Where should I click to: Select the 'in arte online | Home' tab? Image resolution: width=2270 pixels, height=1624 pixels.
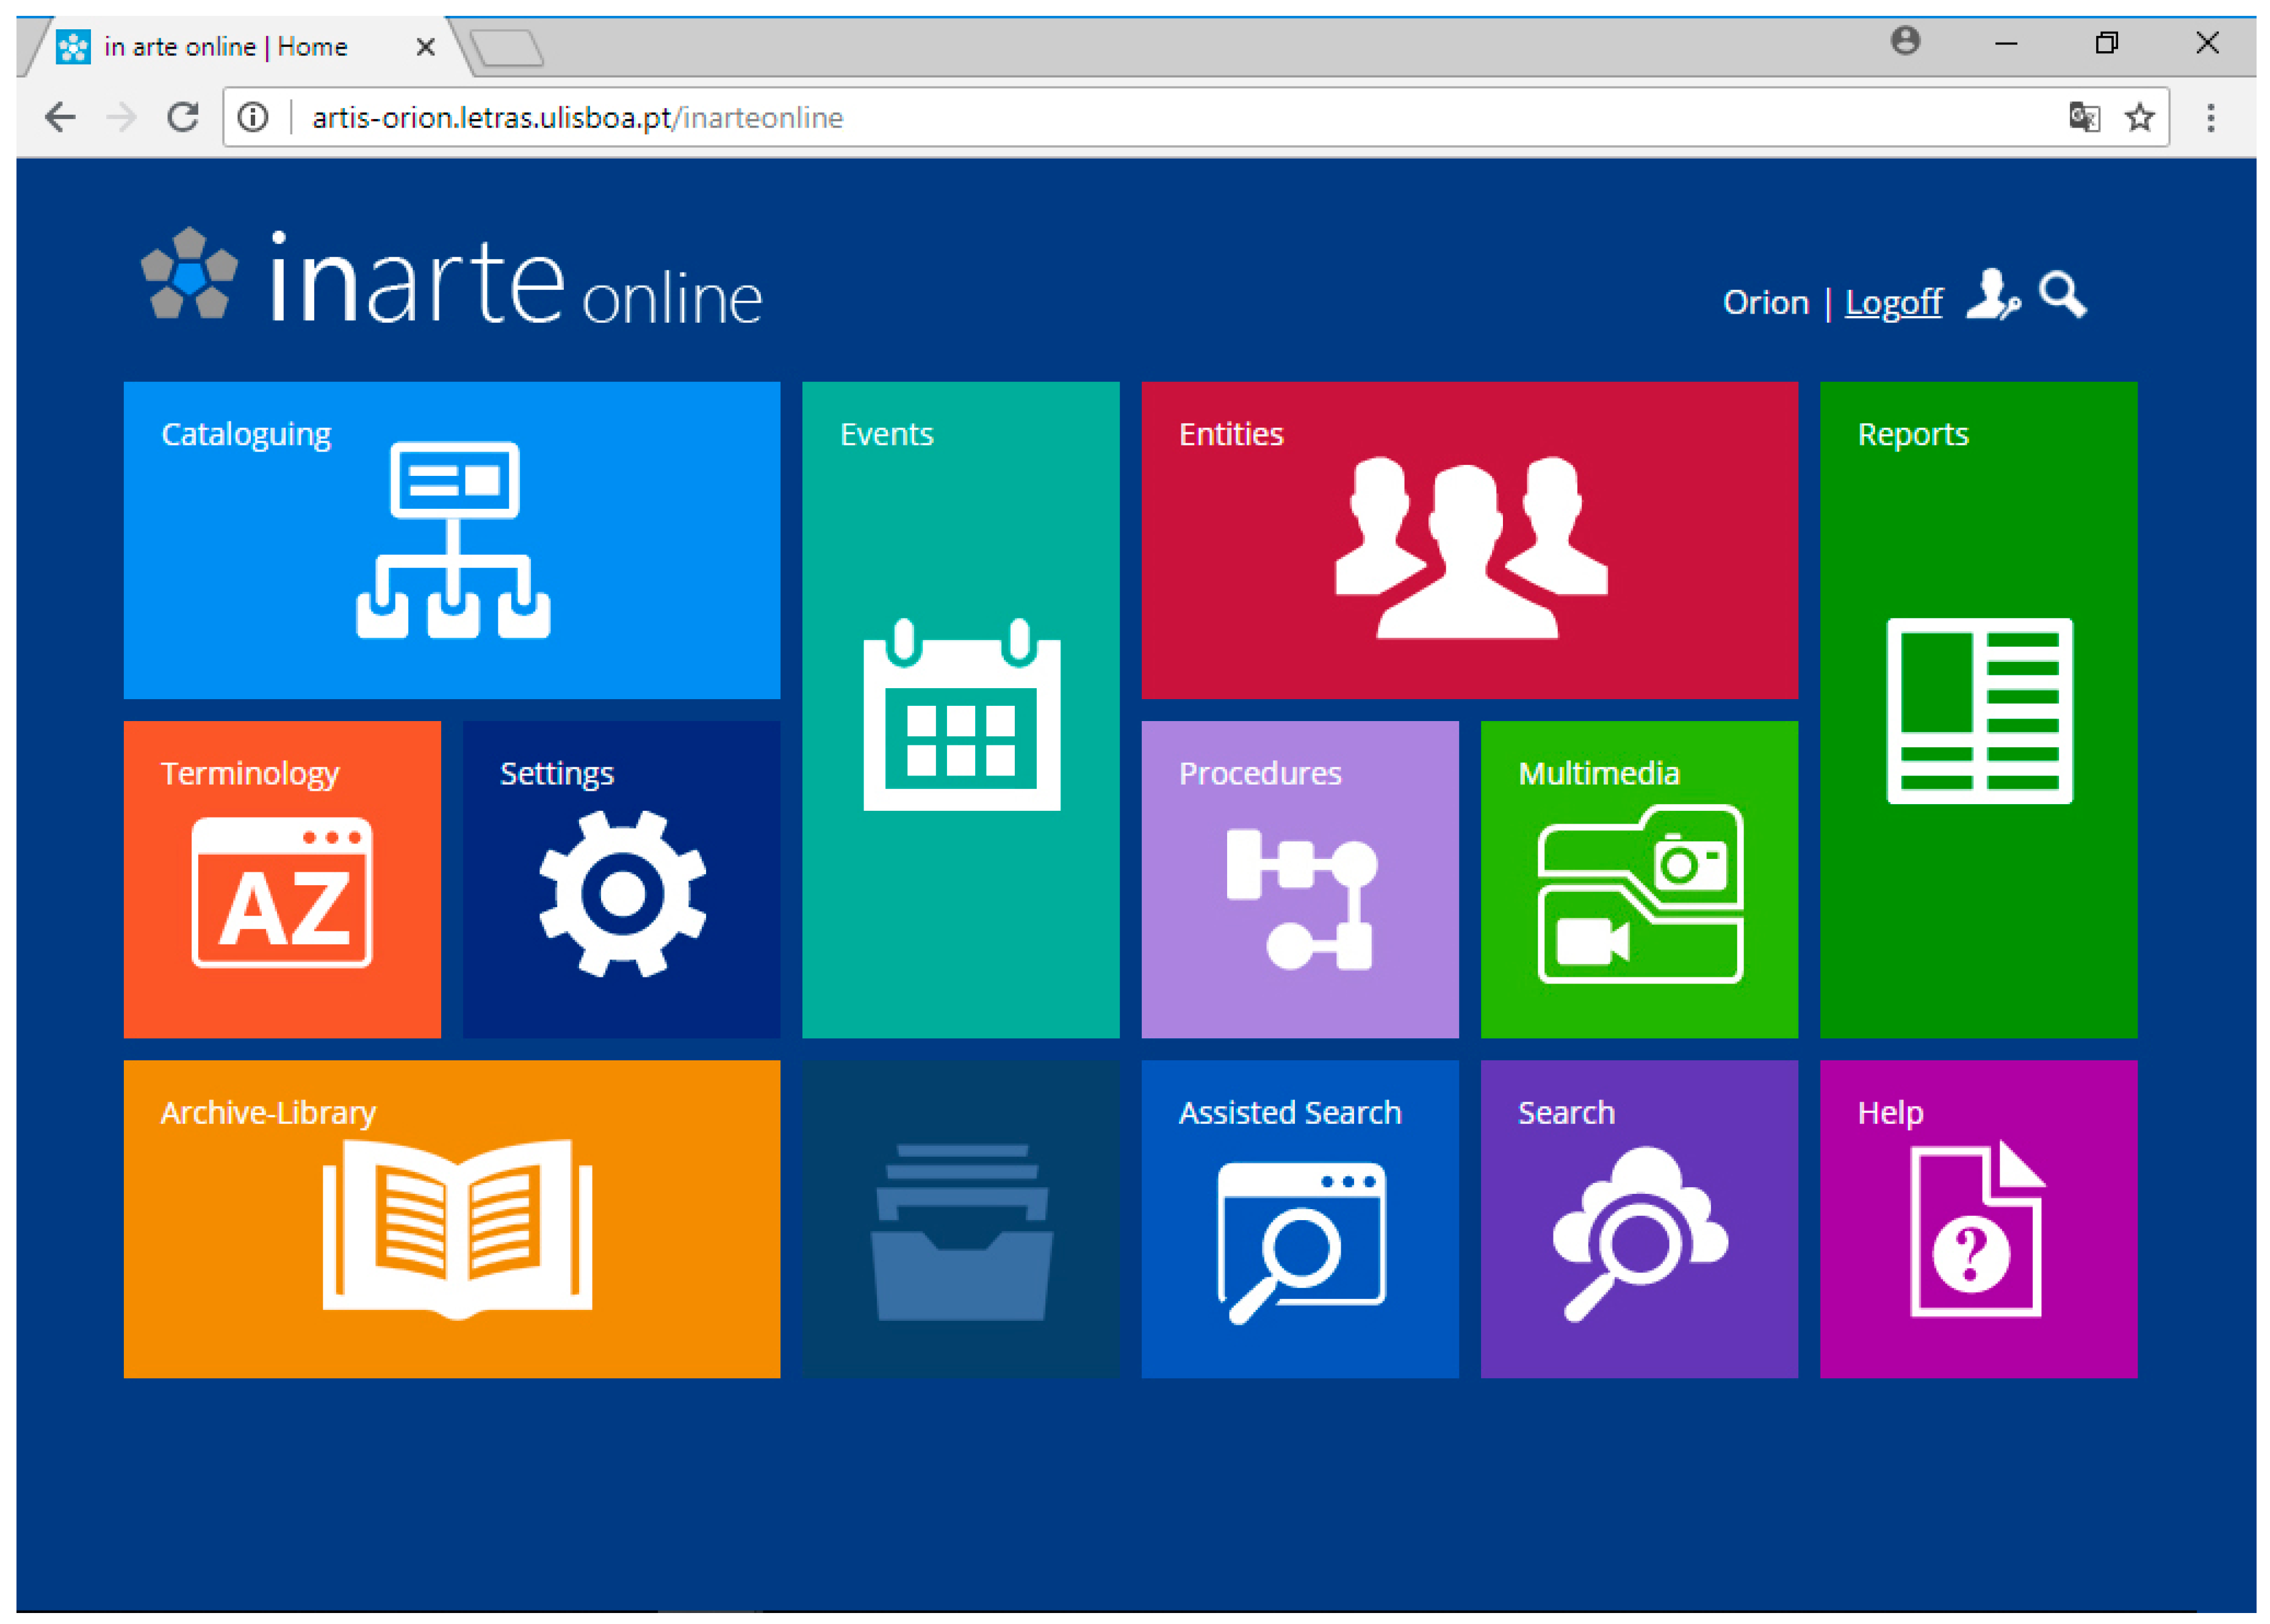pos(226,47)
